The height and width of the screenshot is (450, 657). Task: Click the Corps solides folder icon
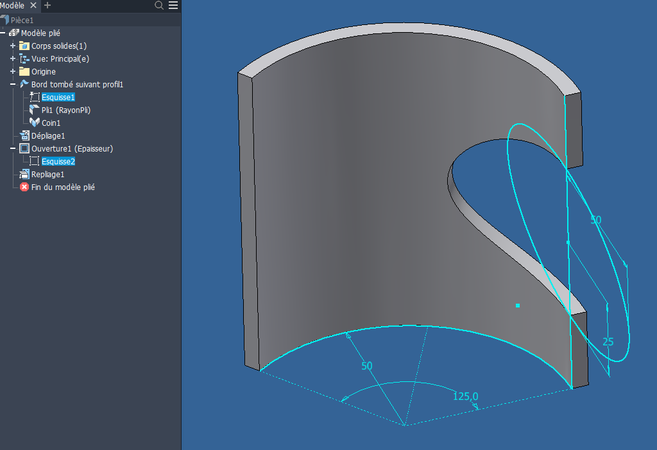click(x=24, y=46)
